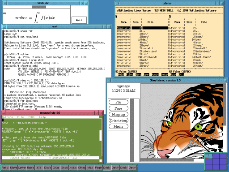229x172 pixels.
Task: Click the Move button in the button bar
Action: click(x=13, y=168)
